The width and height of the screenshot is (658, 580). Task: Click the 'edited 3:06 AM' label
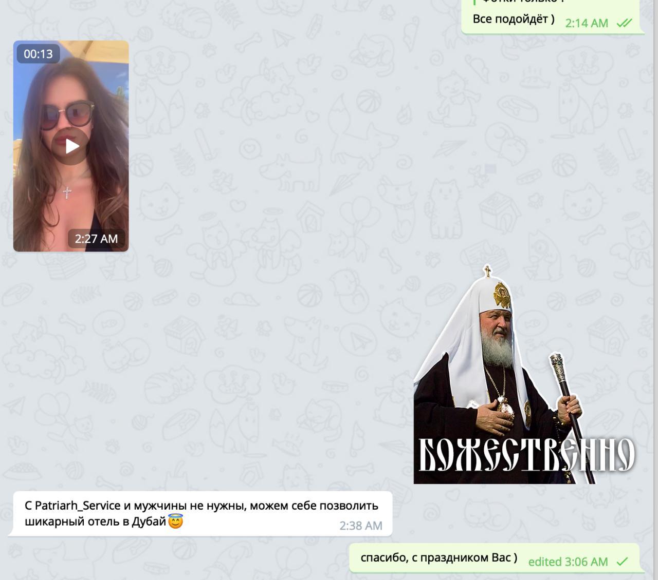pos(568,562)
